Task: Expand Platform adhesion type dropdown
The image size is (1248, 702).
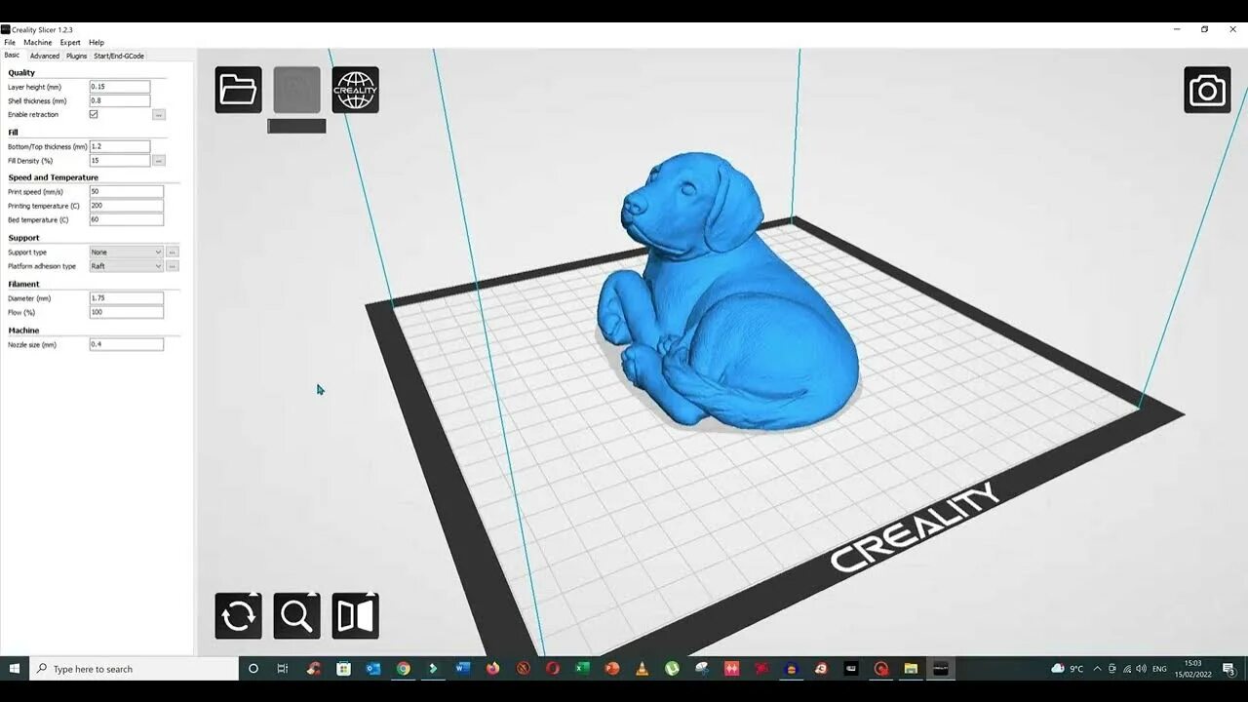Action: [x=127, y=266]
